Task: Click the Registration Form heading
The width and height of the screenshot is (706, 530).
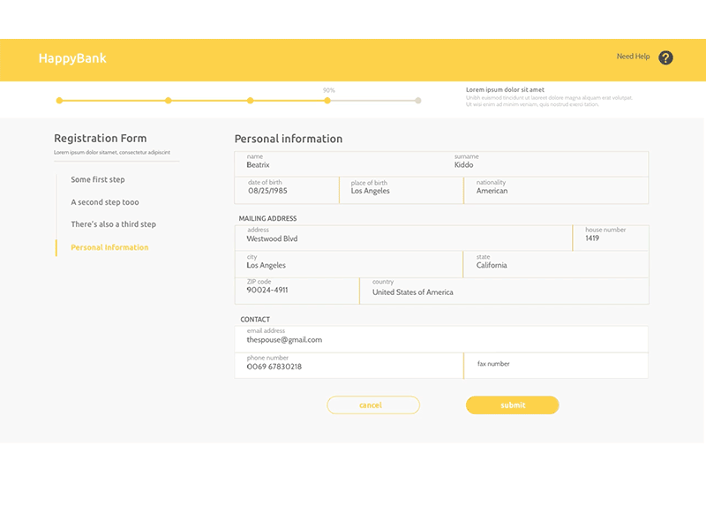Action: pos(101,139)
